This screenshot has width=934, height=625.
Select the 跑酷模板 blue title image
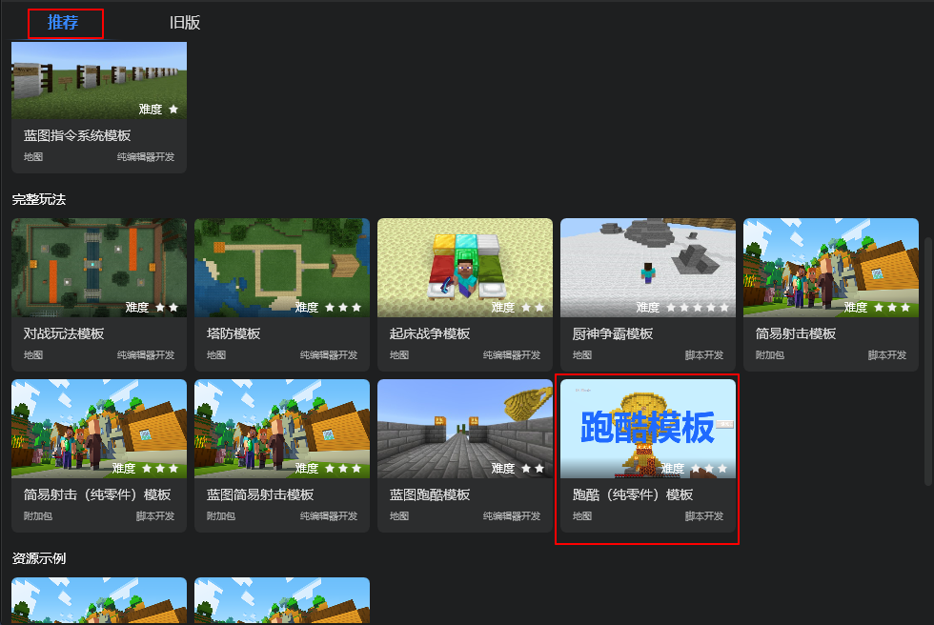coord(647,429)
